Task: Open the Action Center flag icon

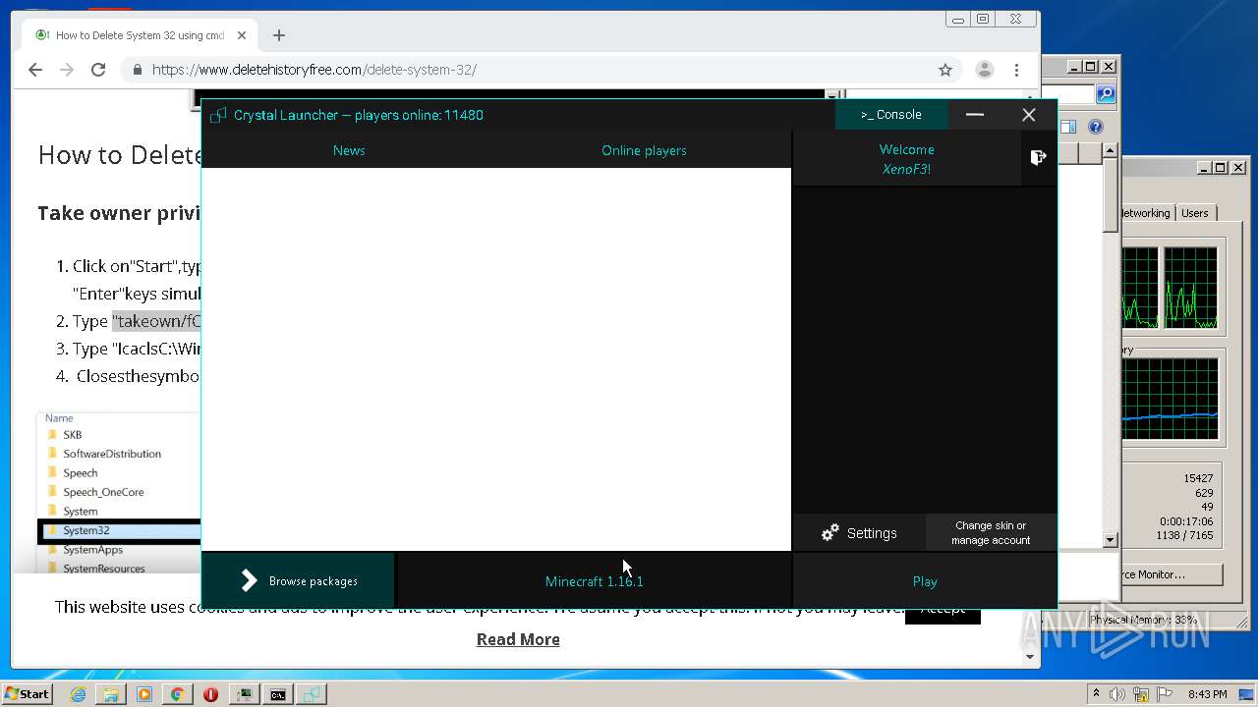Action: click(1164, 694)
